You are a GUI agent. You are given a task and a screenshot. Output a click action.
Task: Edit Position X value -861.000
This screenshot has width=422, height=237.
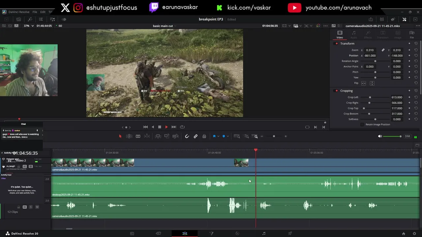(370, 56)
